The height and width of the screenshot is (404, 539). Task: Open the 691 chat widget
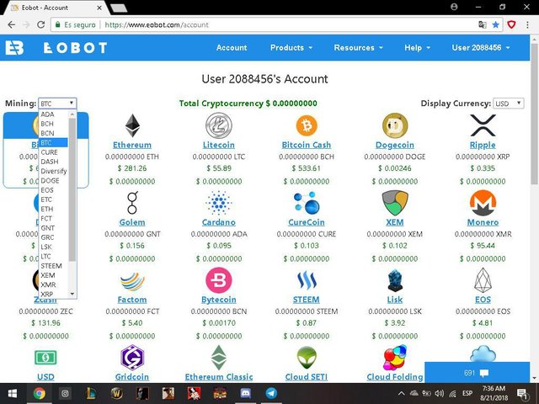pyautogui.click(x=478, y=373)
